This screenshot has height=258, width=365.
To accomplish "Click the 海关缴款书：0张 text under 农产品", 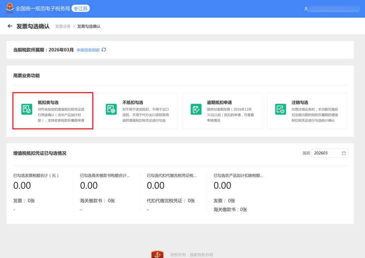I will tap(230, 210).
